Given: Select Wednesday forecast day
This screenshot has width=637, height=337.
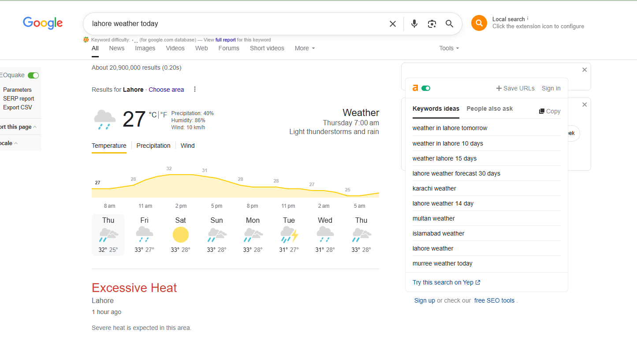Looking at the screenshot, I should point(325,235).
